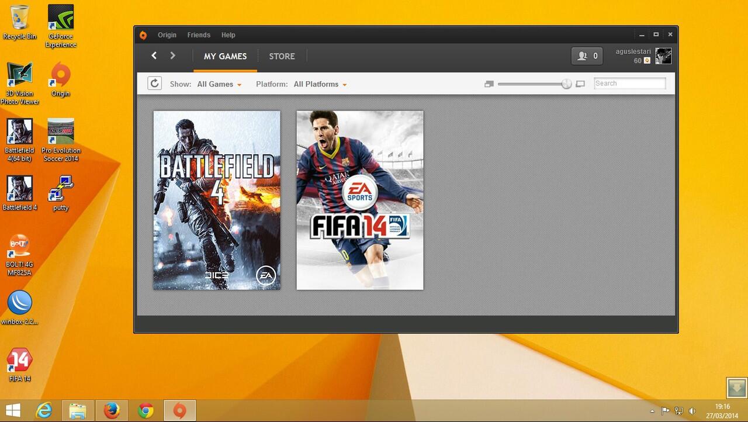
Task: Click the aguslestari username
Action: [633, 51]
